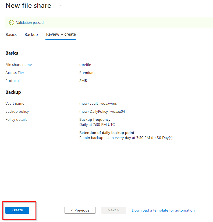This screenshot has width=213, height=222.
Task: Click the backup policy (new) DailyPolicy-lwoaxx04
Action: pyautogui.click(x=102, y=112)
